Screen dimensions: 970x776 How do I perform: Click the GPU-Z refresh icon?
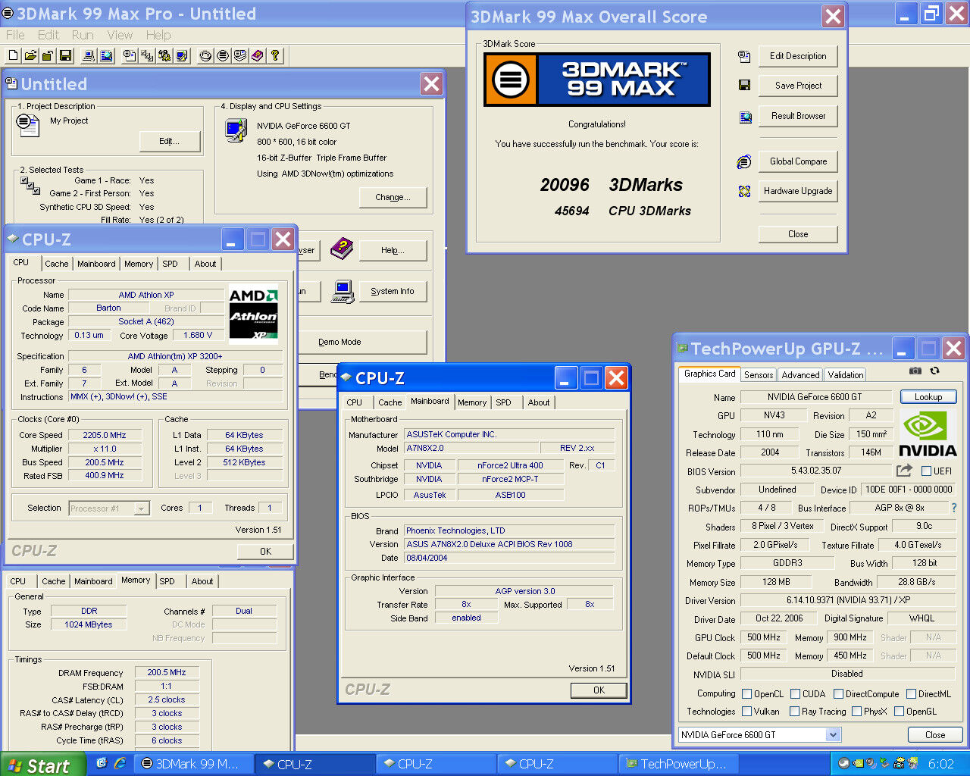click(934, 371)
